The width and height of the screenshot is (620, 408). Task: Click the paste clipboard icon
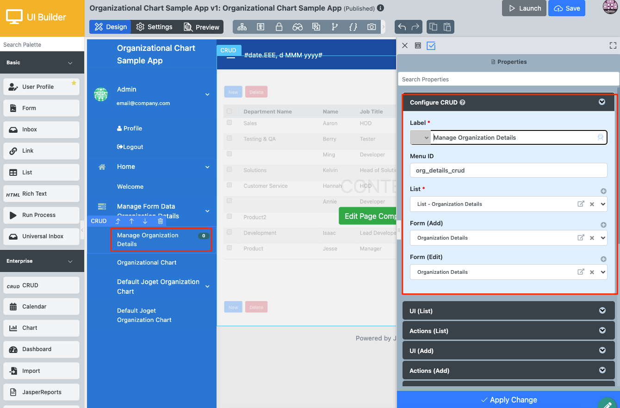coord(447,27)
